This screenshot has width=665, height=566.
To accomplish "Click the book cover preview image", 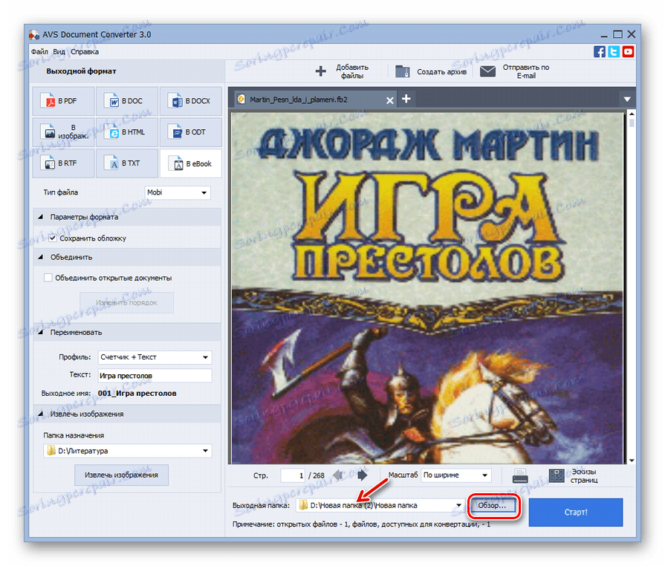I will tap(427, 288).
